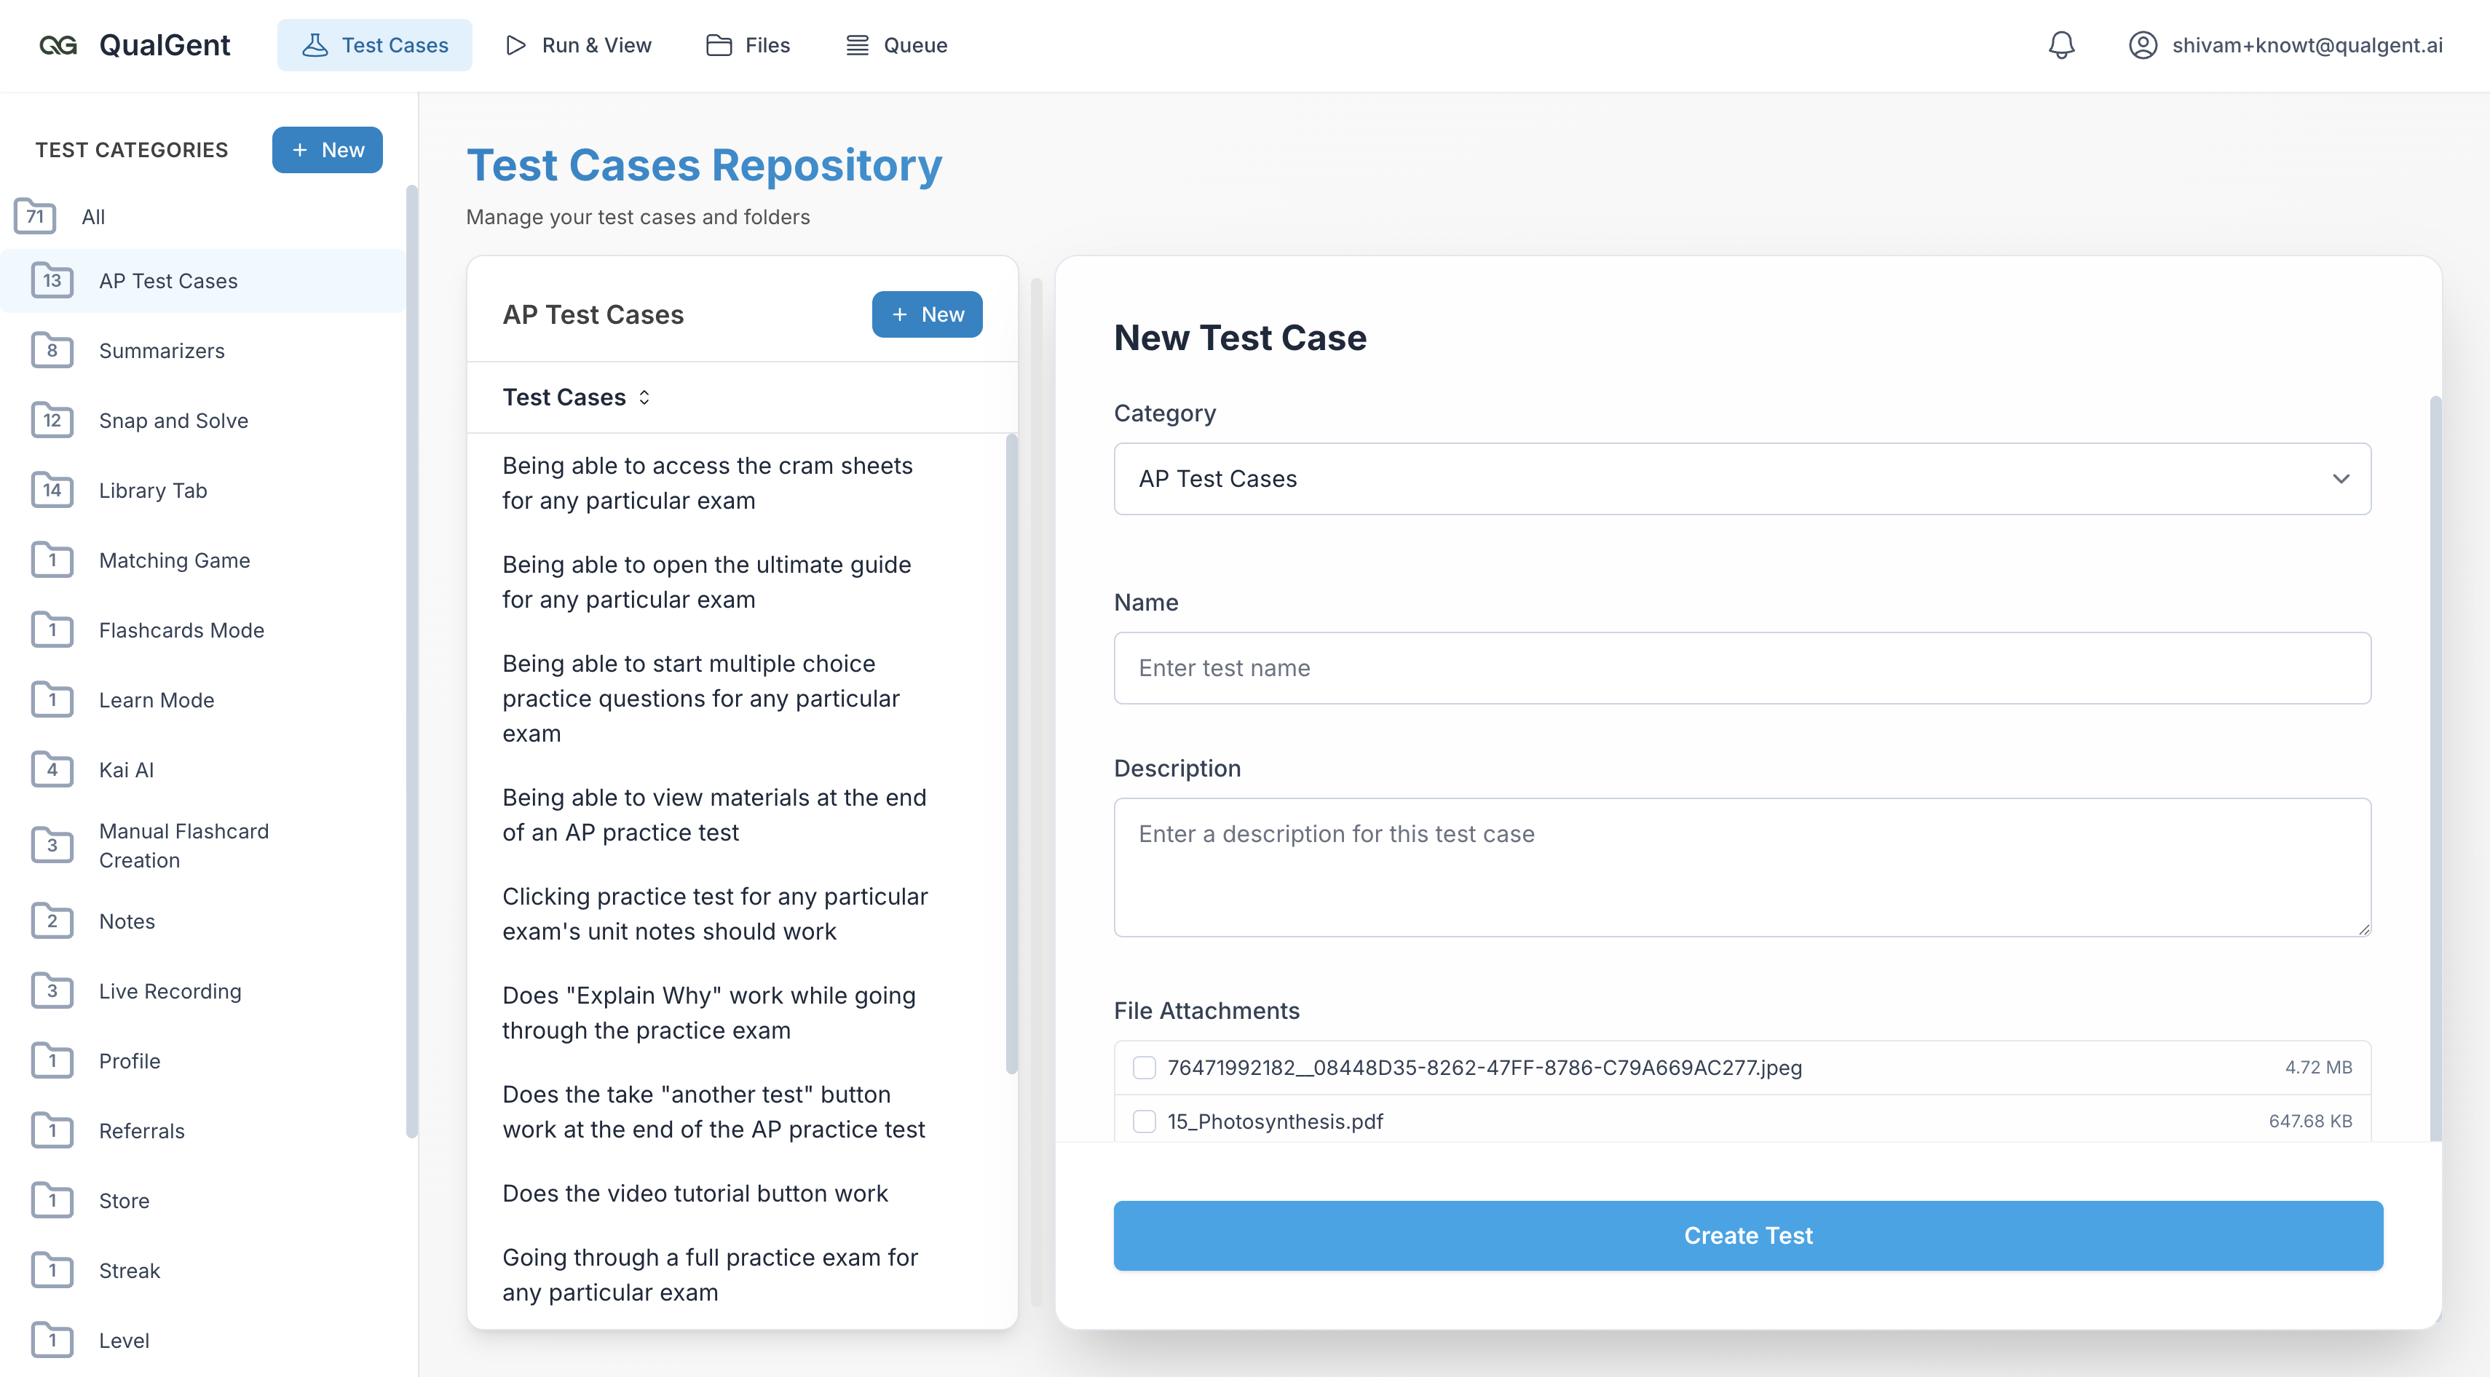Check the jpeg file attachment checkbox
This screenshot has width=2490, height=1377.
pos(1145,1067)
